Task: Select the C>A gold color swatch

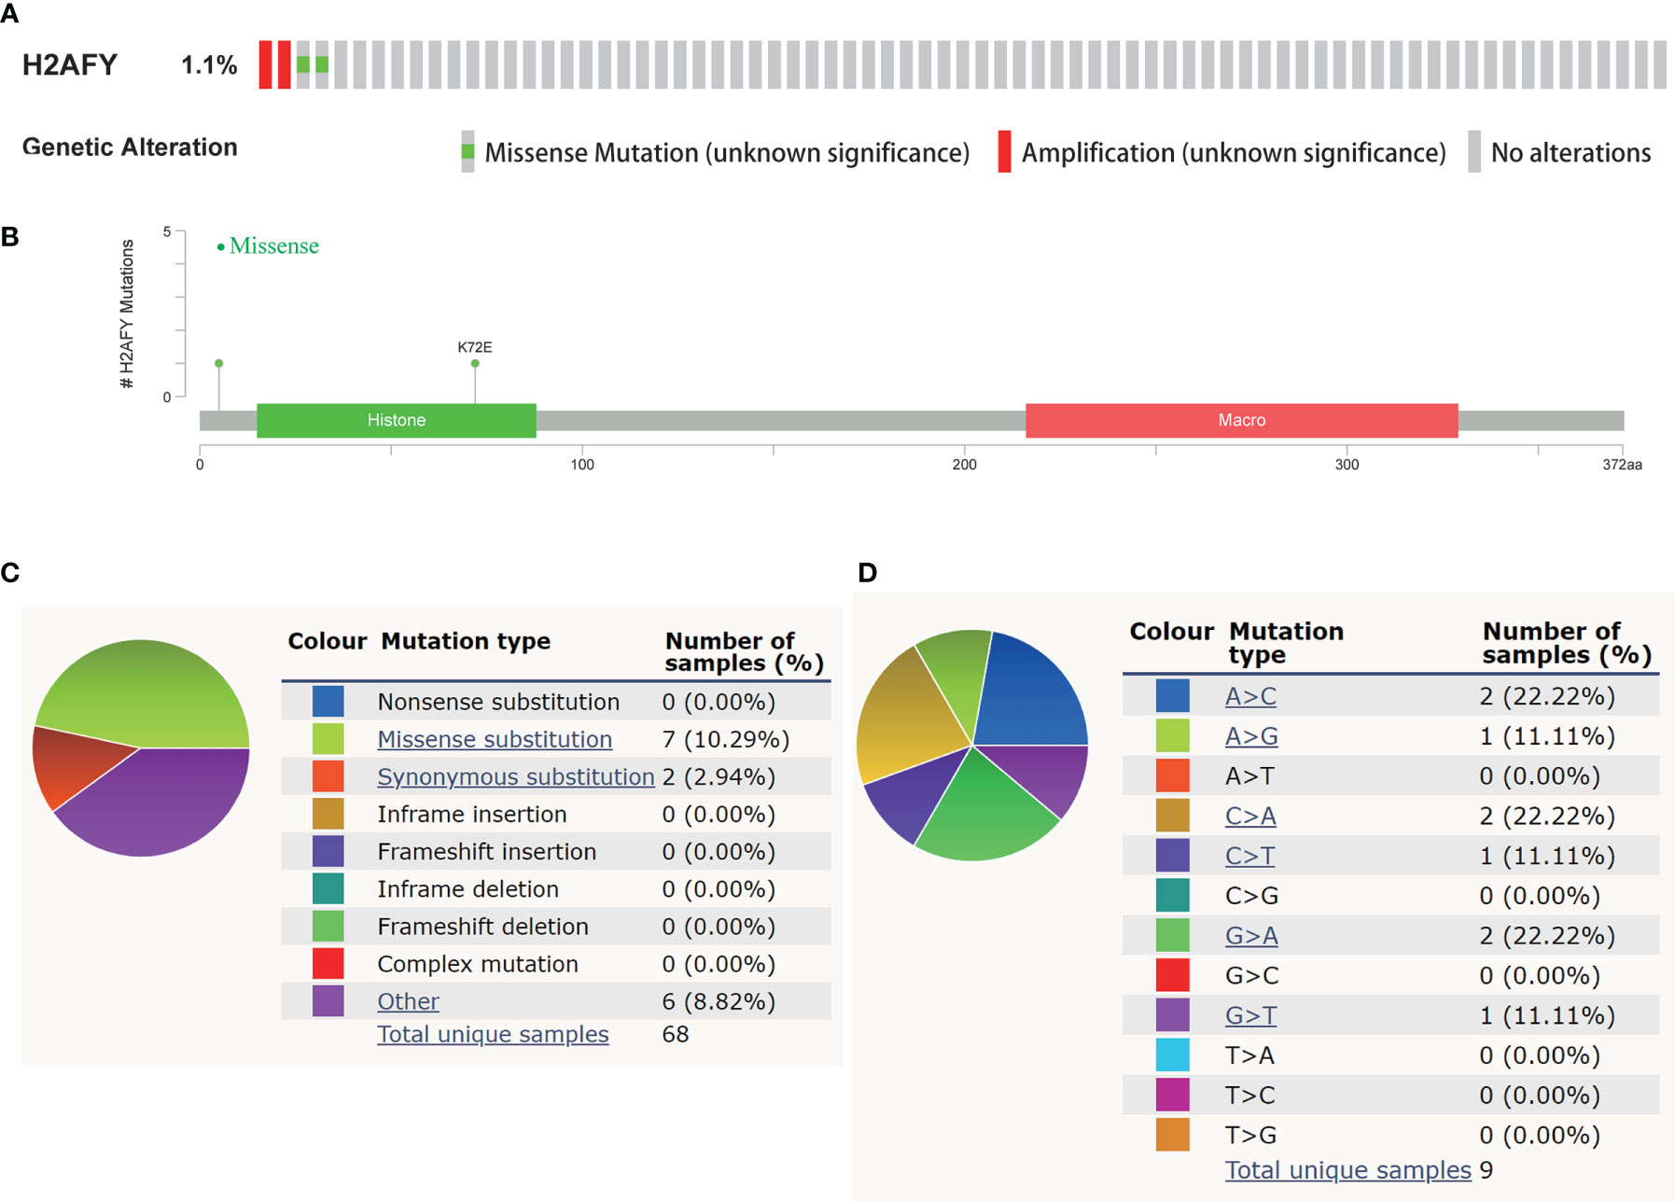Action: pyautogui.click(x=1172, y=815)
